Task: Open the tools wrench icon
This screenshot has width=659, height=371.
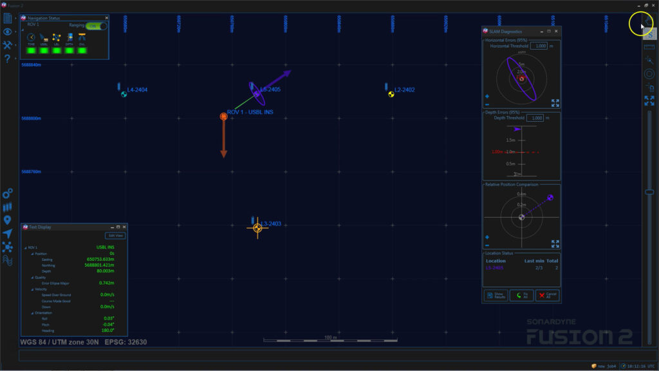Action: 8,45
